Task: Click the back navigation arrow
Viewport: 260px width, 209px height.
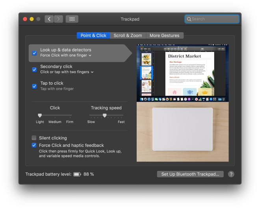Action: pos(49,19)
